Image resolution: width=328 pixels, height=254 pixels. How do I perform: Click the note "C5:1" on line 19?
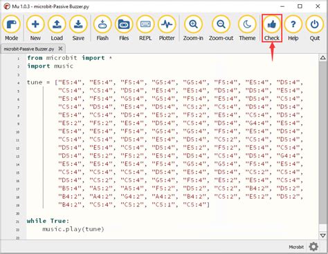point(163,204)
